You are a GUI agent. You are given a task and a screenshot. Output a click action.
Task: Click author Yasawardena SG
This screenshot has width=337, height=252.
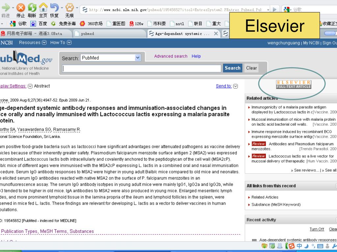[x=34, y=129]
